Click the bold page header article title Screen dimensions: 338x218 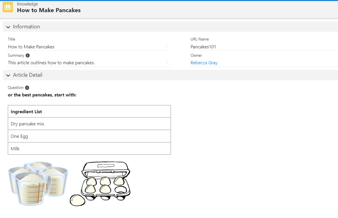point(49,10)
